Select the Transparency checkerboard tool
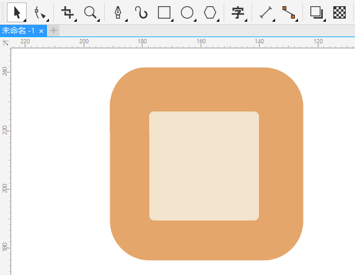The height and width of the screenshot is (275, 355). coord(340,12)
